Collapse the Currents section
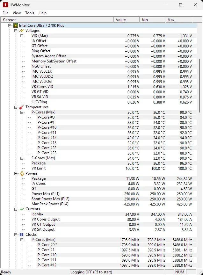 pos(16,209)
